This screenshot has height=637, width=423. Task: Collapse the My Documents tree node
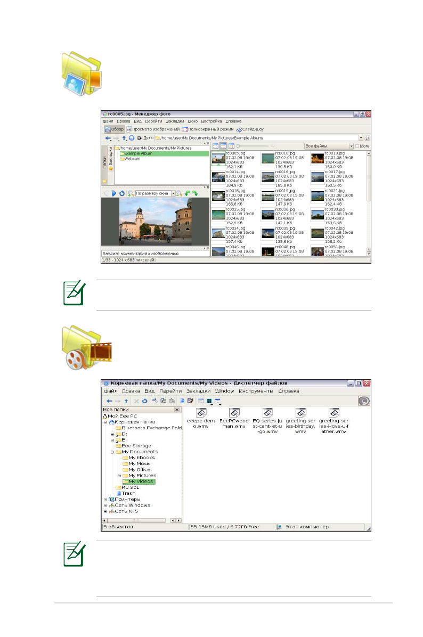coord(112,452)
